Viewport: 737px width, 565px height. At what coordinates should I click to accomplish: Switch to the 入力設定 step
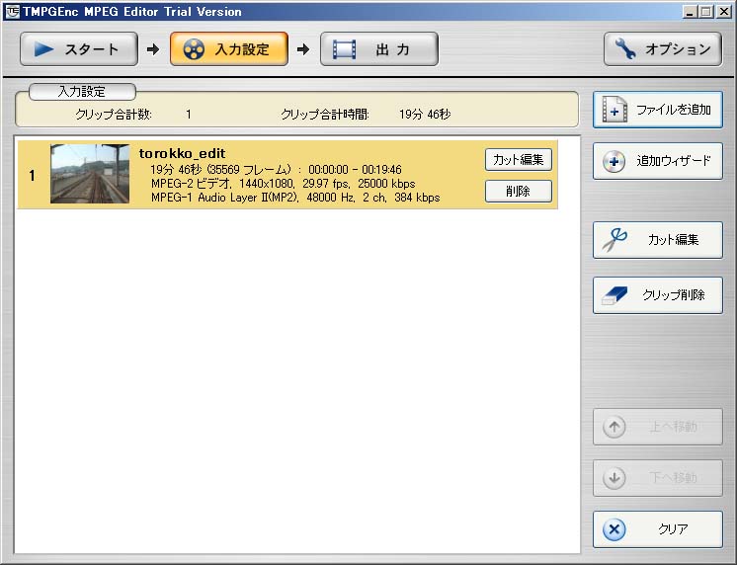[229, 48]
